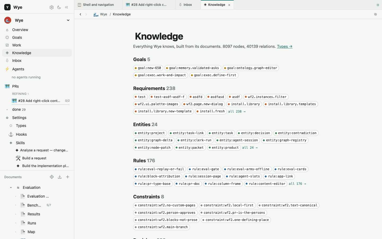Click the download icon in Documents

pyautogui.click(x=60, y=177)
